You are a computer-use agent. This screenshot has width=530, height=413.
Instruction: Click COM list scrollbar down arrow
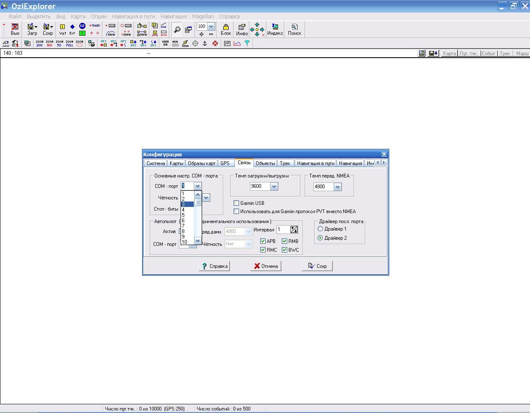point(198,241)
